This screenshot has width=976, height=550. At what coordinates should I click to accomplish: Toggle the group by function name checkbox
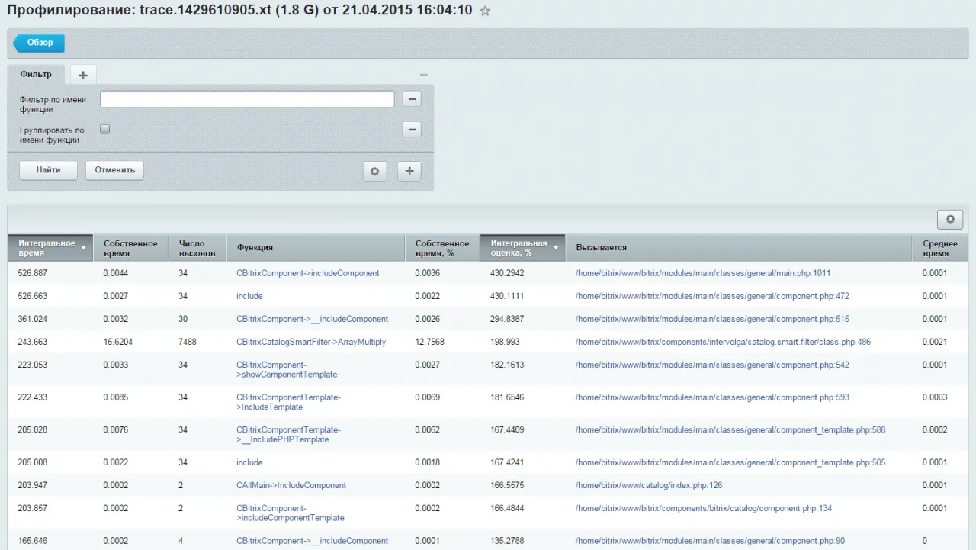click(x=105, y=130)
